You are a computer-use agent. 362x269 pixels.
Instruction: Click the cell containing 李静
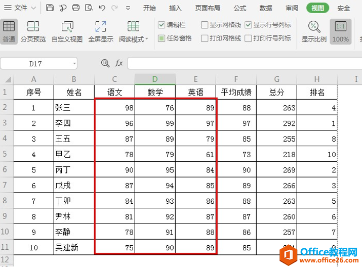[x=74, y=232]
